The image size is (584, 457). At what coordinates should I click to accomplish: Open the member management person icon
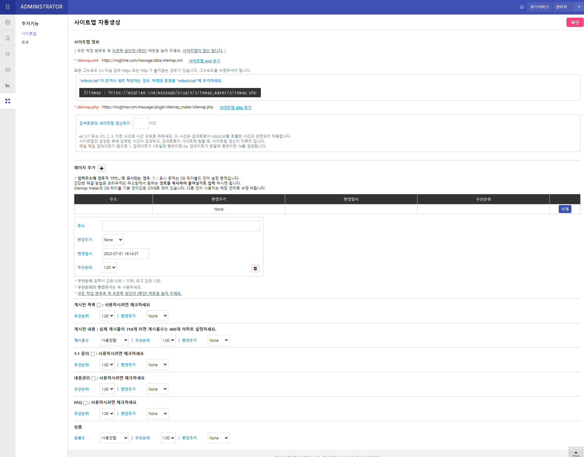pos(8,38)
